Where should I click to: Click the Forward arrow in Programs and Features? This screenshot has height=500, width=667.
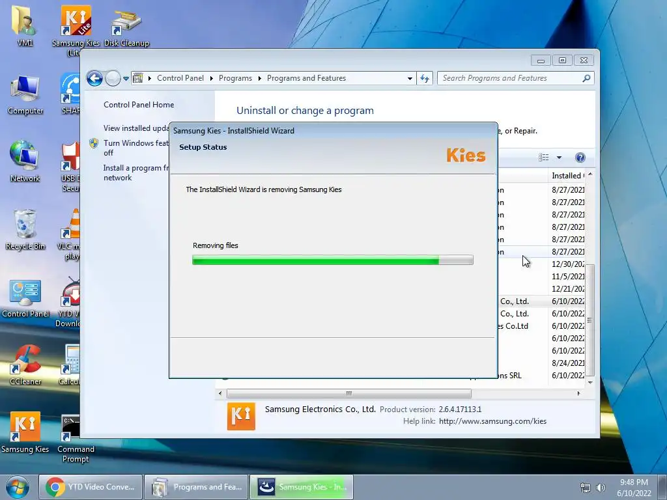113,78
